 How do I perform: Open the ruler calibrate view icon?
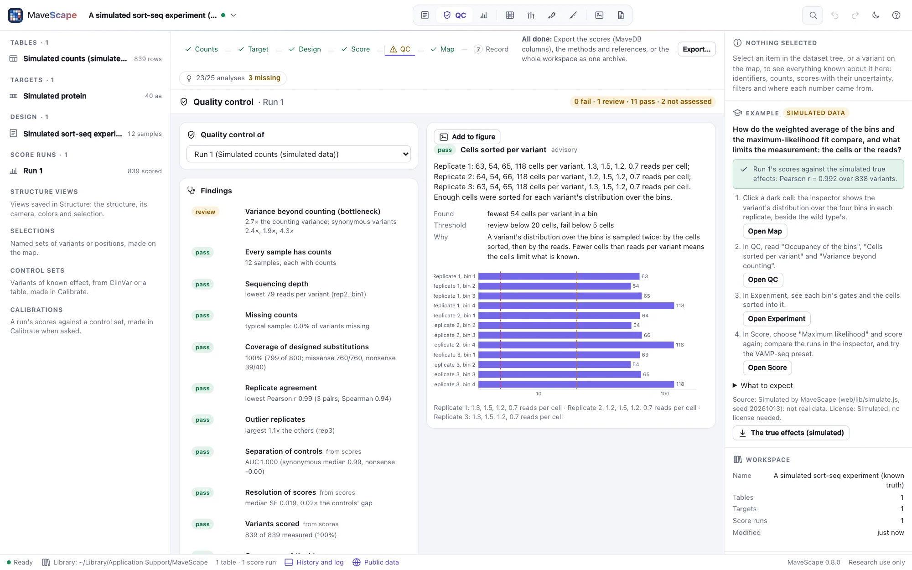[x=573, y=15]
